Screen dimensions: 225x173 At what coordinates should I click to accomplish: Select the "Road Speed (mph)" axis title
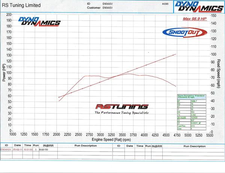click(219, 73)
